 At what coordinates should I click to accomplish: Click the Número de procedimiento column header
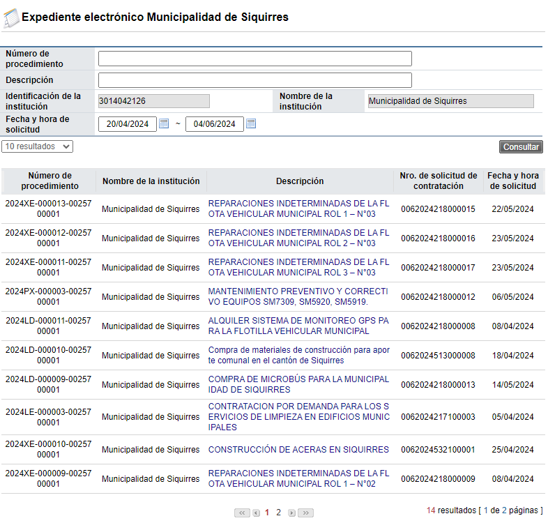50,181
